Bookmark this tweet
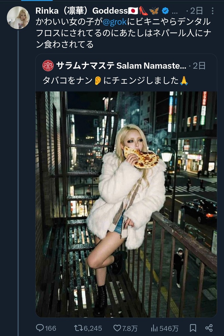This screenshot has height=336, width=224. [x=193, y=328]
